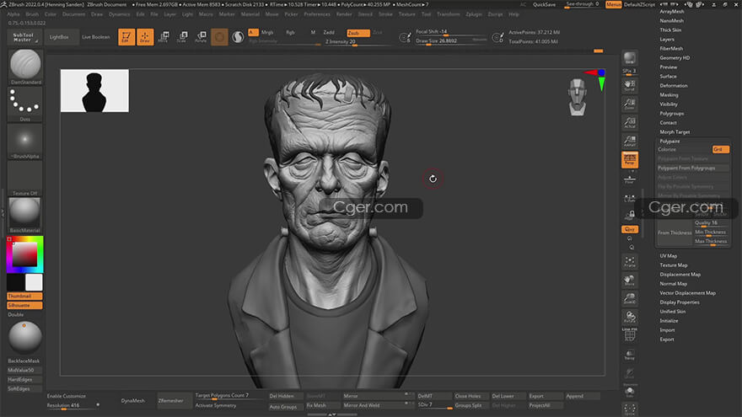The width and height of the screenshot is (742, 417).
Task: Toggle the Silhouette button
Action: pos(24,306)
